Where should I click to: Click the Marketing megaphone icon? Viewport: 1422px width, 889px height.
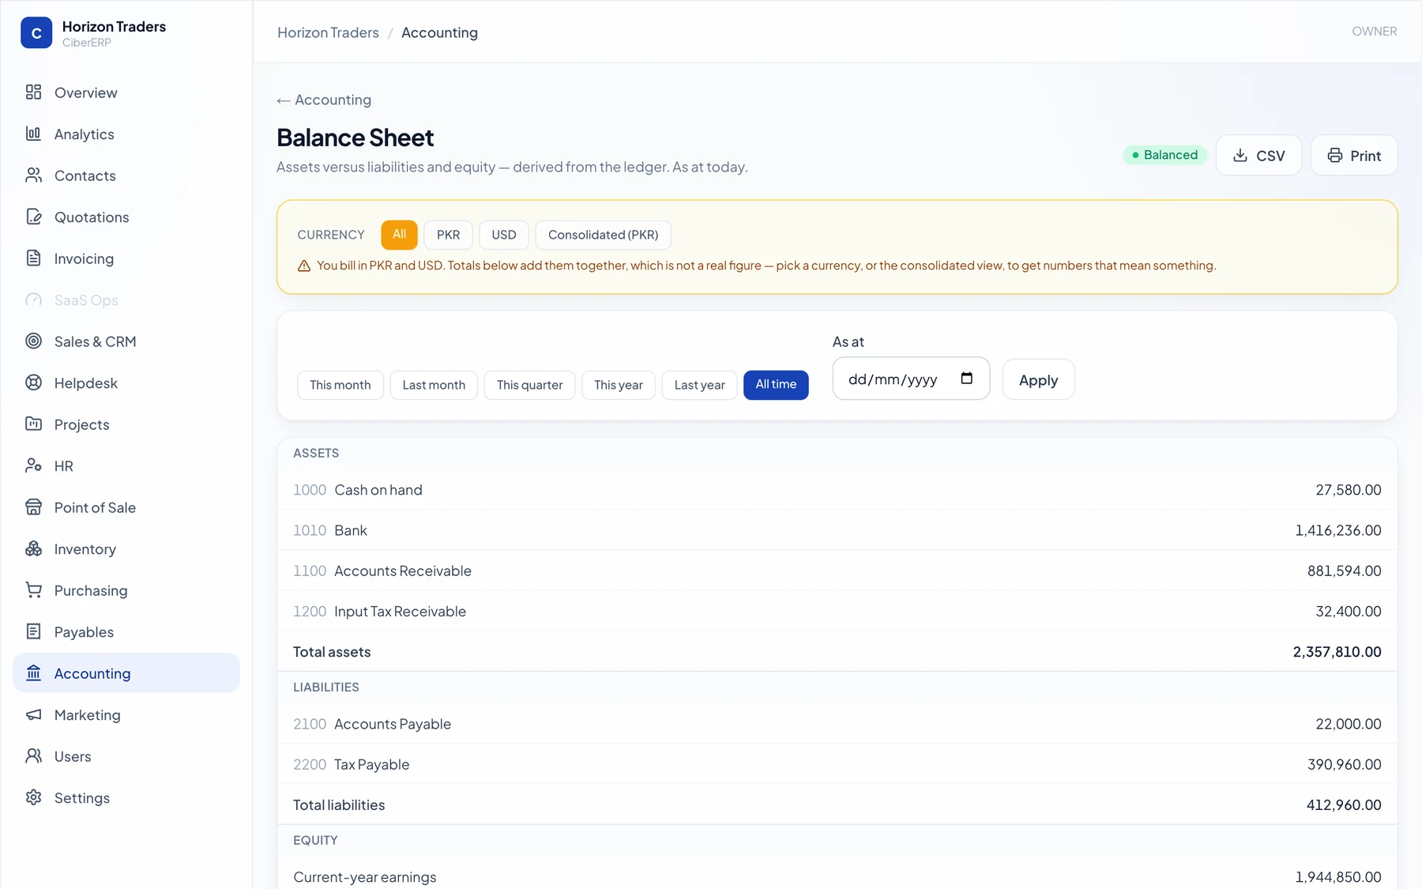pos(33,714)
